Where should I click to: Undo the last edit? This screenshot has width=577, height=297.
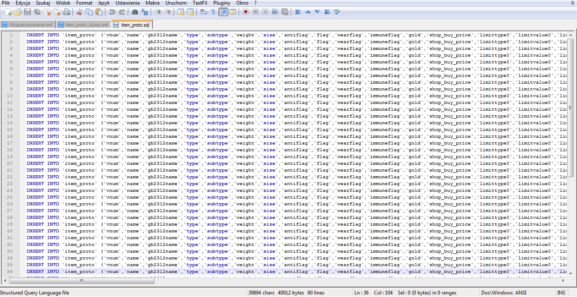coord(112,12)
